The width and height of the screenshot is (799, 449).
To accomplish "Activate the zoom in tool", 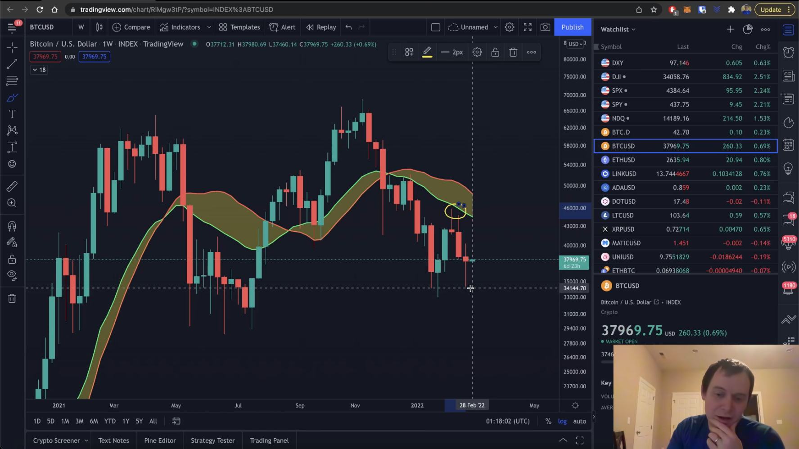I will tap(12, 203).
